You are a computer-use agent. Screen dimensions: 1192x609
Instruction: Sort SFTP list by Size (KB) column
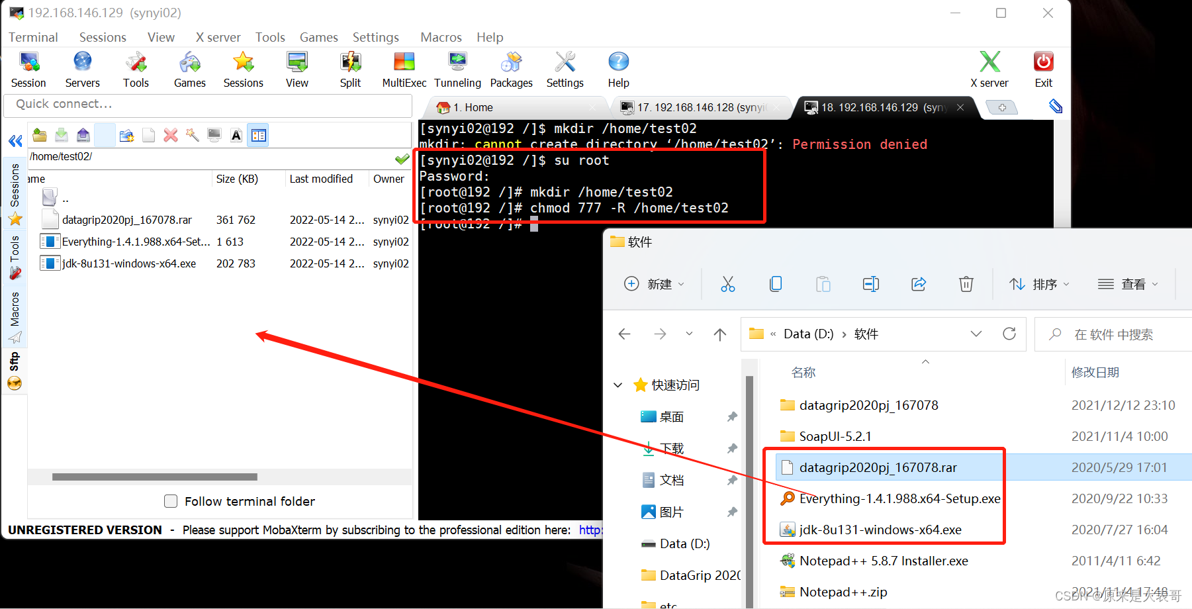coord(237,179)
